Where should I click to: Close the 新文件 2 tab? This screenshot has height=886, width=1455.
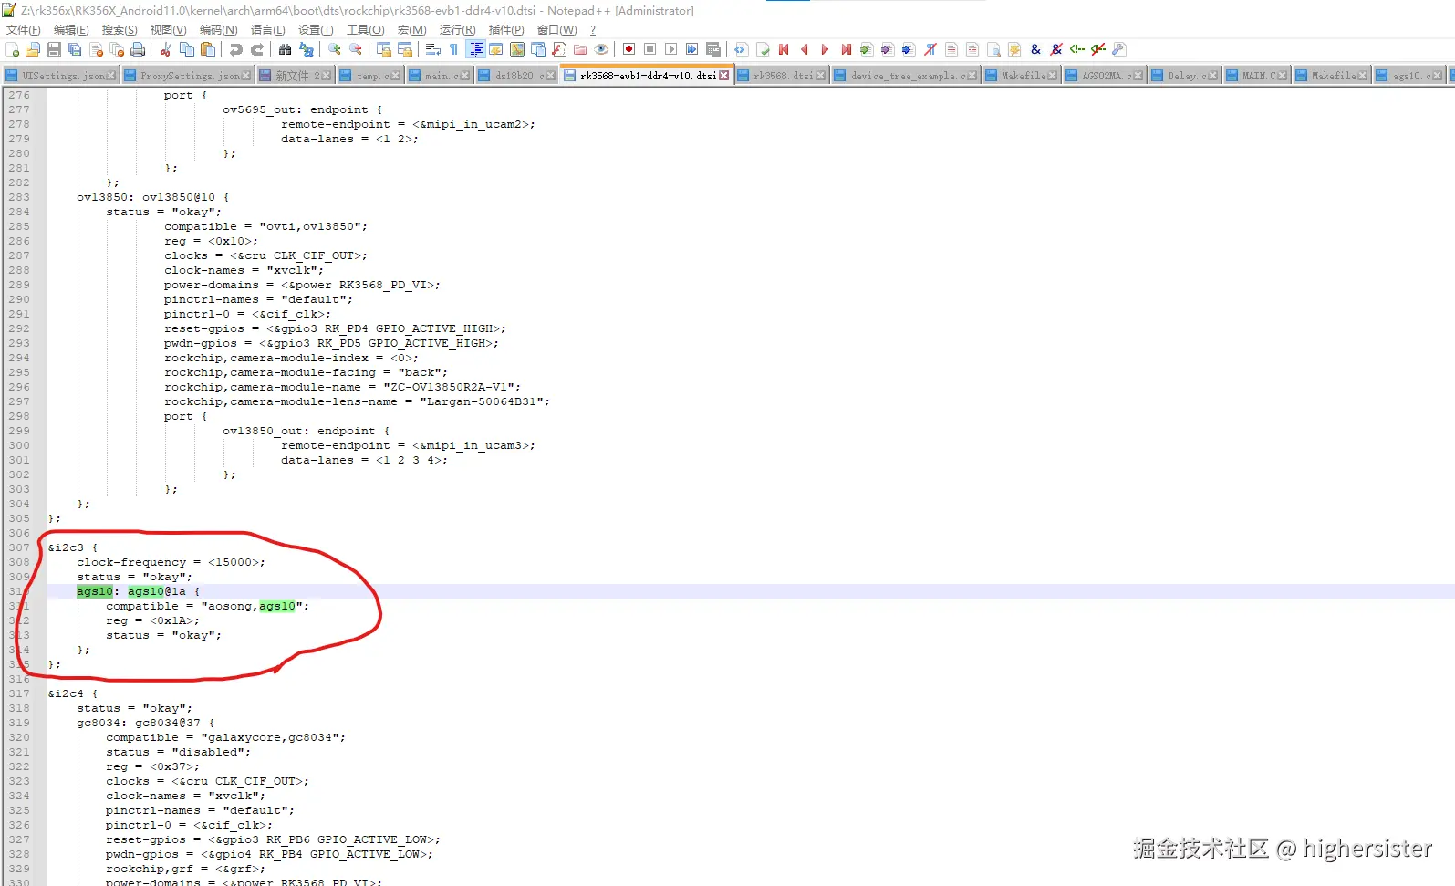click(327, 76)
